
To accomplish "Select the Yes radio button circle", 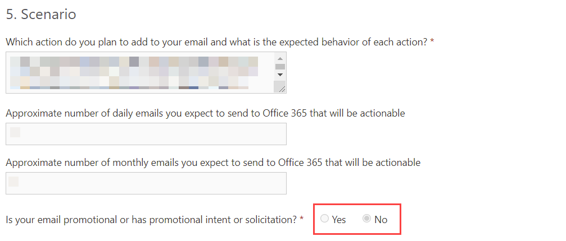I will tap(324, 219).
